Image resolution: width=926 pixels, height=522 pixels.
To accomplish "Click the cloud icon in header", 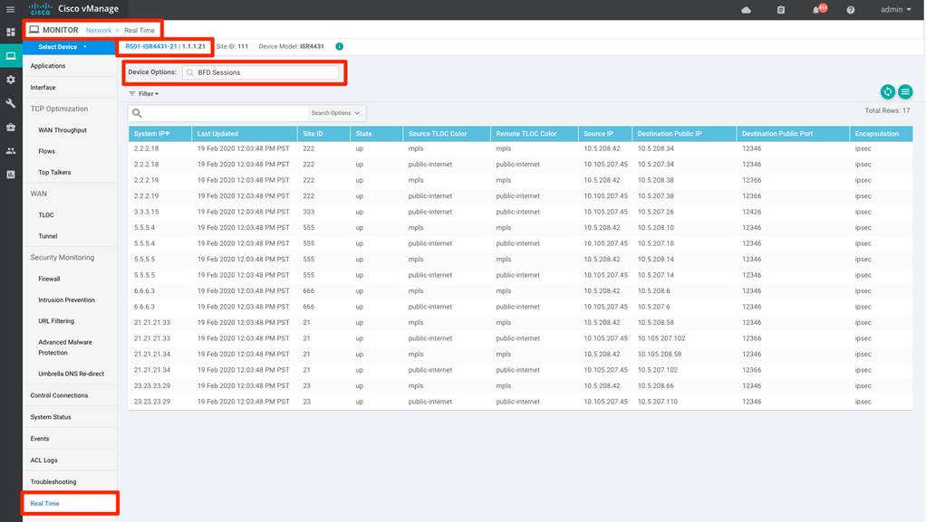I will [x=747, y=10].
